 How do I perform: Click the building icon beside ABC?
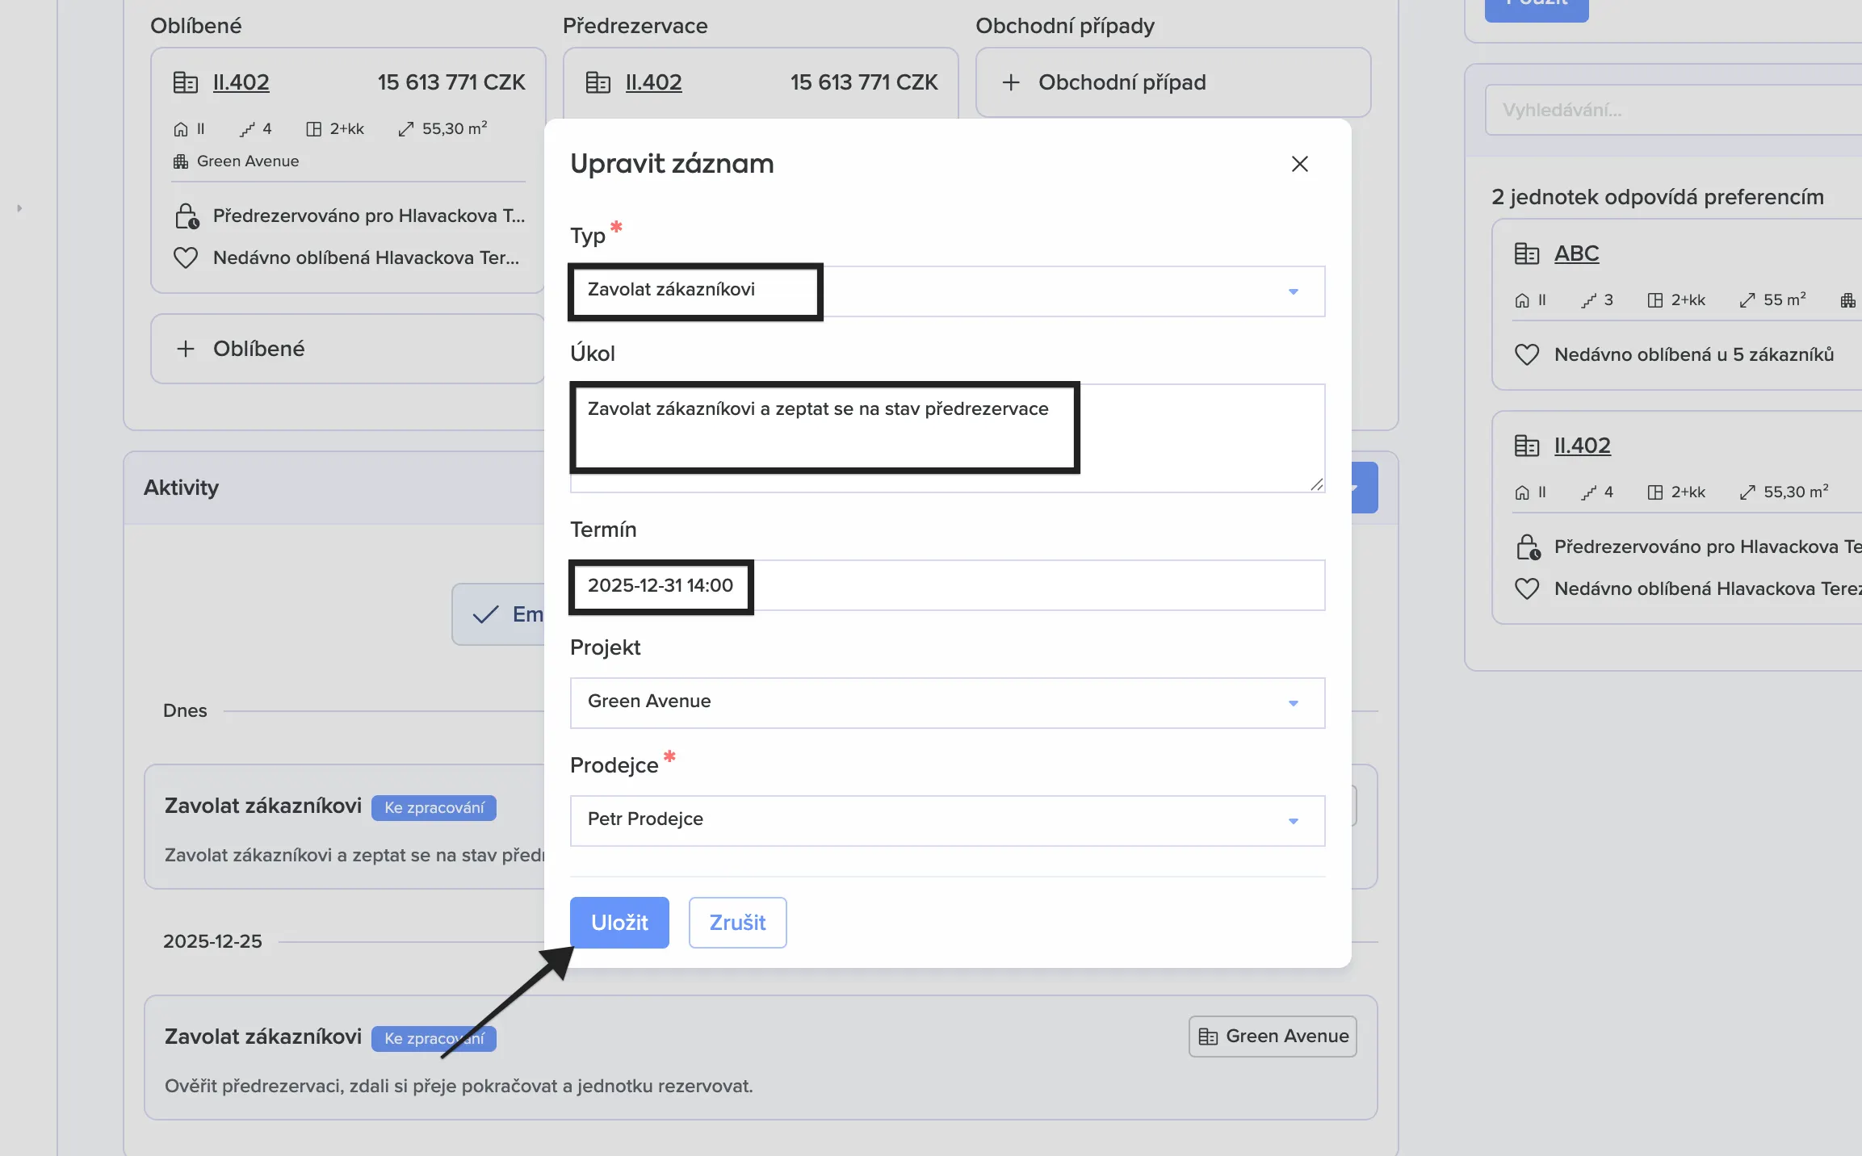click(1526, 253)
